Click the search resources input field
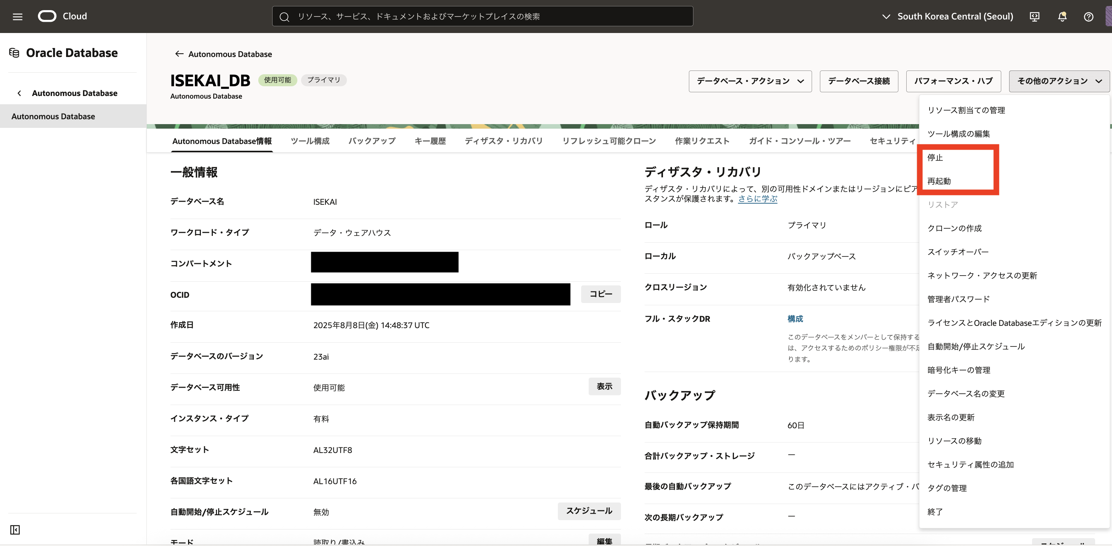Screen dimensions: 1112x546 (483, 16)
